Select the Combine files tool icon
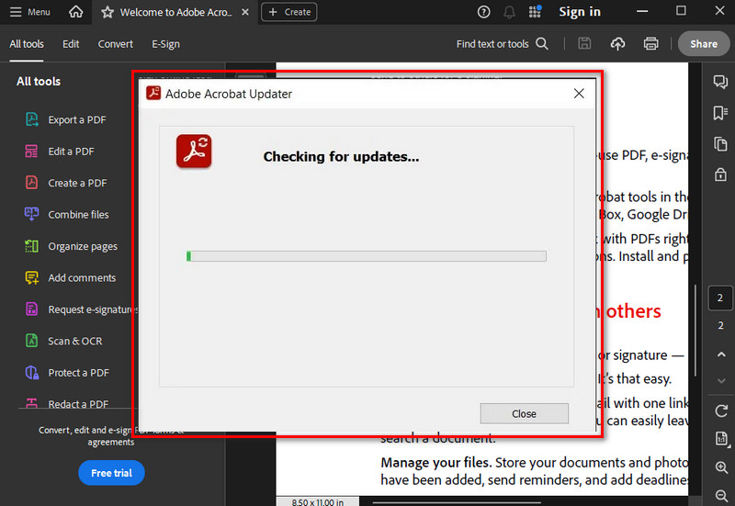The width and height of the screenshot is (735, 506). [x=32, y=214]
